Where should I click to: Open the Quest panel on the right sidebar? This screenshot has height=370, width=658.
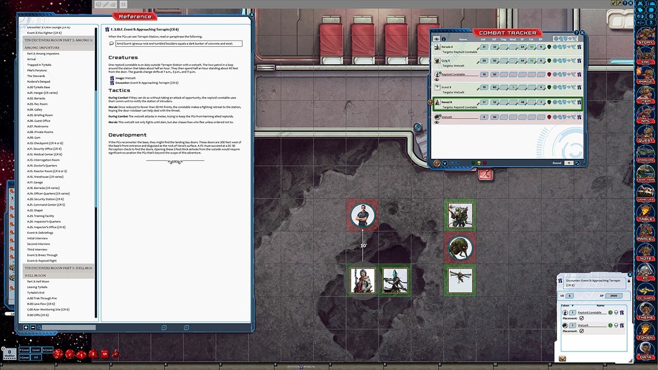646,137
